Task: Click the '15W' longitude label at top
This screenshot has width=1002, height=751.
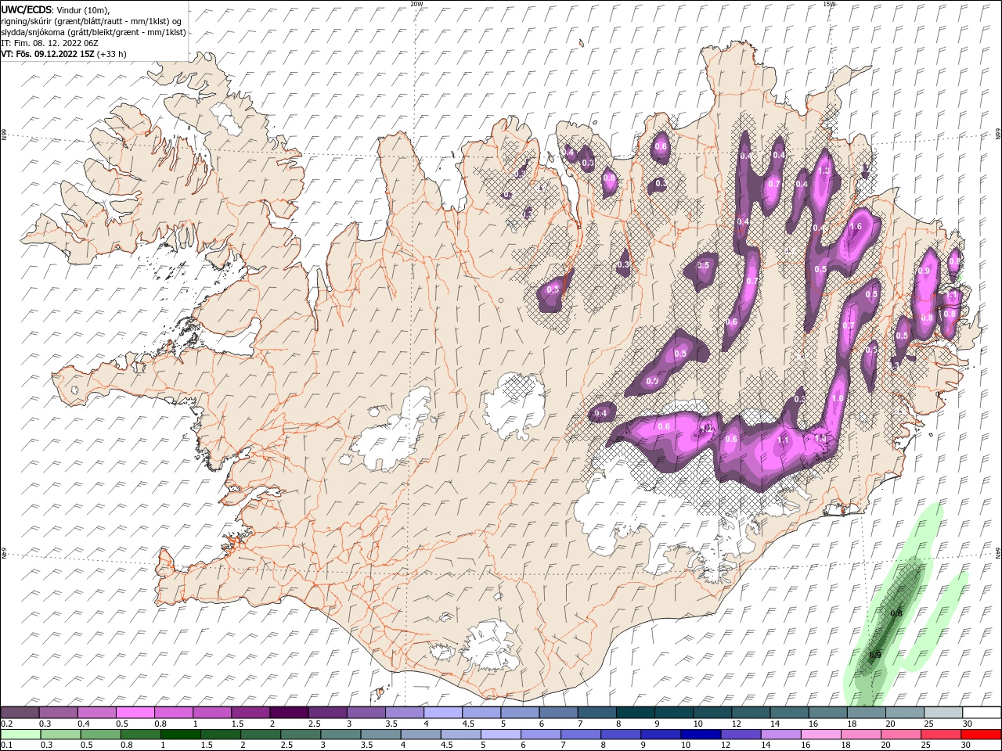Action: click(x=830, y=4)
